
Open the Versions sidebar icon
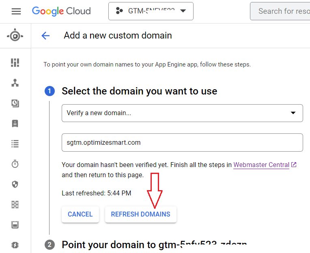coord(15,103)
